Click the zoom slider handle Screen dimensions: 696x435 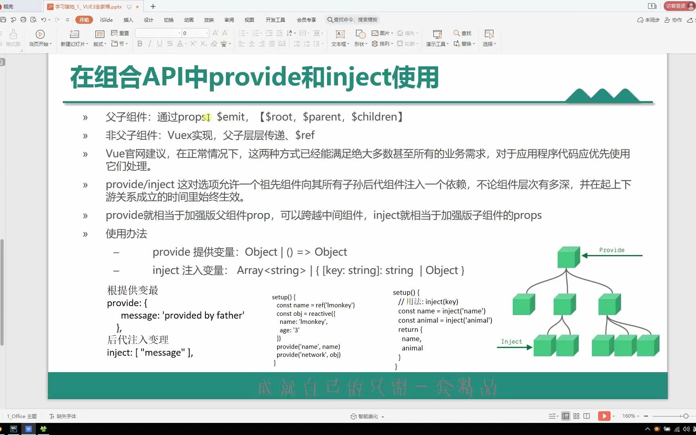coord(686,416)
